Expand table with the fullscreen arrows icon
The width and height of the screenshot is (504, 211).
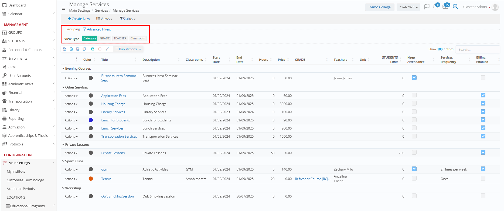pyautogui.click(x=107, y=49)
